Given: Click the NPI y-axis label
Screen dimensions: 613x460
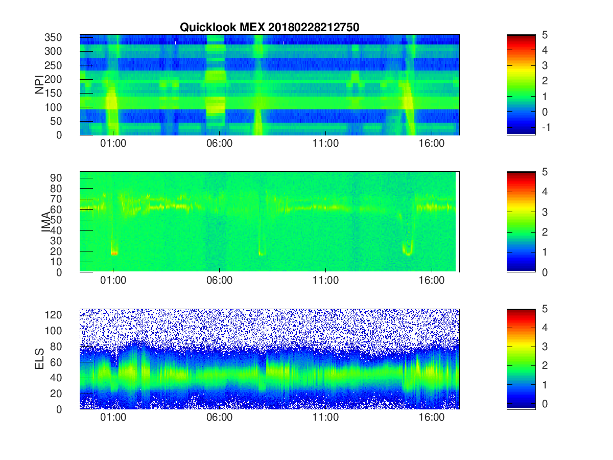Looking at the screenshot, I should (40, 85).
